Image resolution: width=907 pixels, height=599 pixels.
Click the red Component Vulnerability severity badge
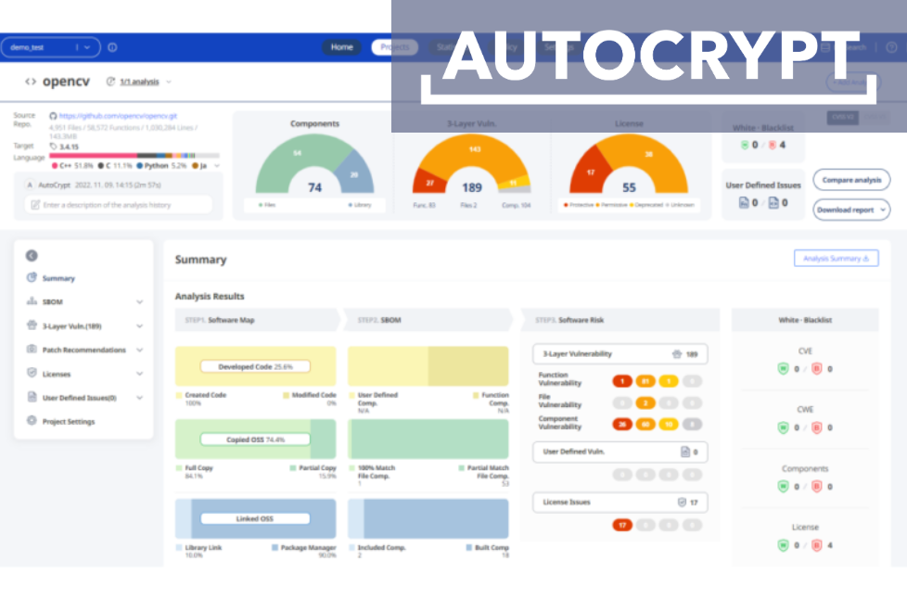622,425
